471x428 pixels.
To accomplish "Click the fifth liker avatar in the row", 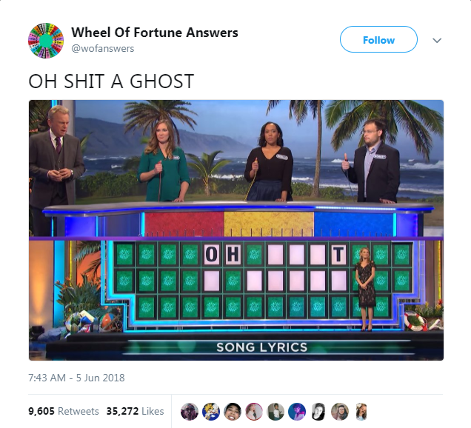I will (x=275, y=411).
